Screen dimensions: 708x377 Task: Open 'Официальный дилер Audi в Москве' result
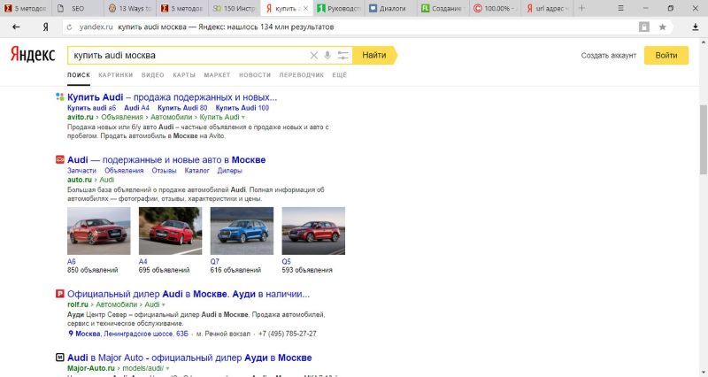[189, 294]
